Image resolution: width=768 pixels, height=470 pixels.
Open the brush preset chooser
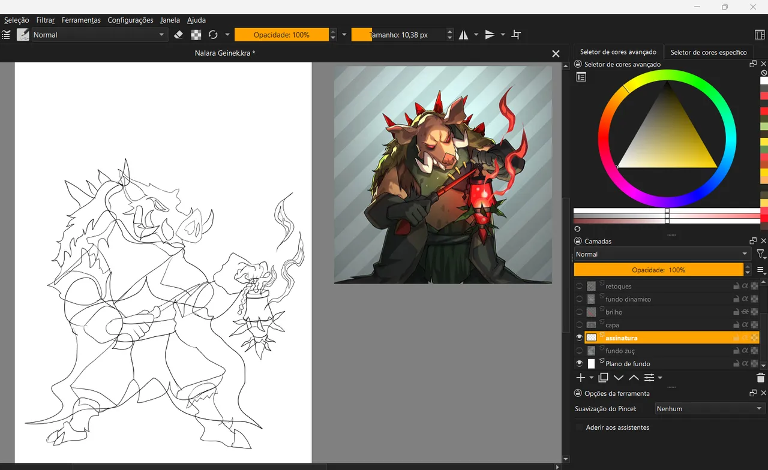click(x=23, y=35)
